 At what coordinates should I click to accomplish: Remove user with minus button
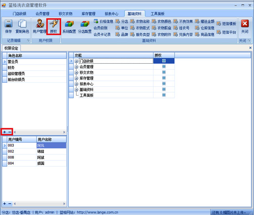[x=10, y=203]
